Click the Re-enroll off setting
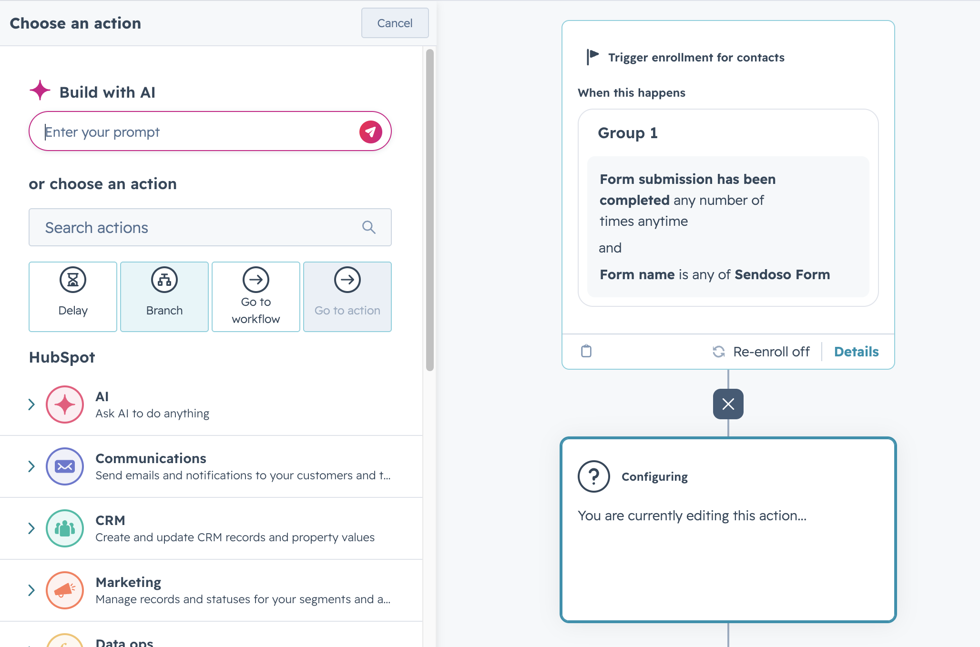Screen dimensions: 980x647 click(771, 352)
